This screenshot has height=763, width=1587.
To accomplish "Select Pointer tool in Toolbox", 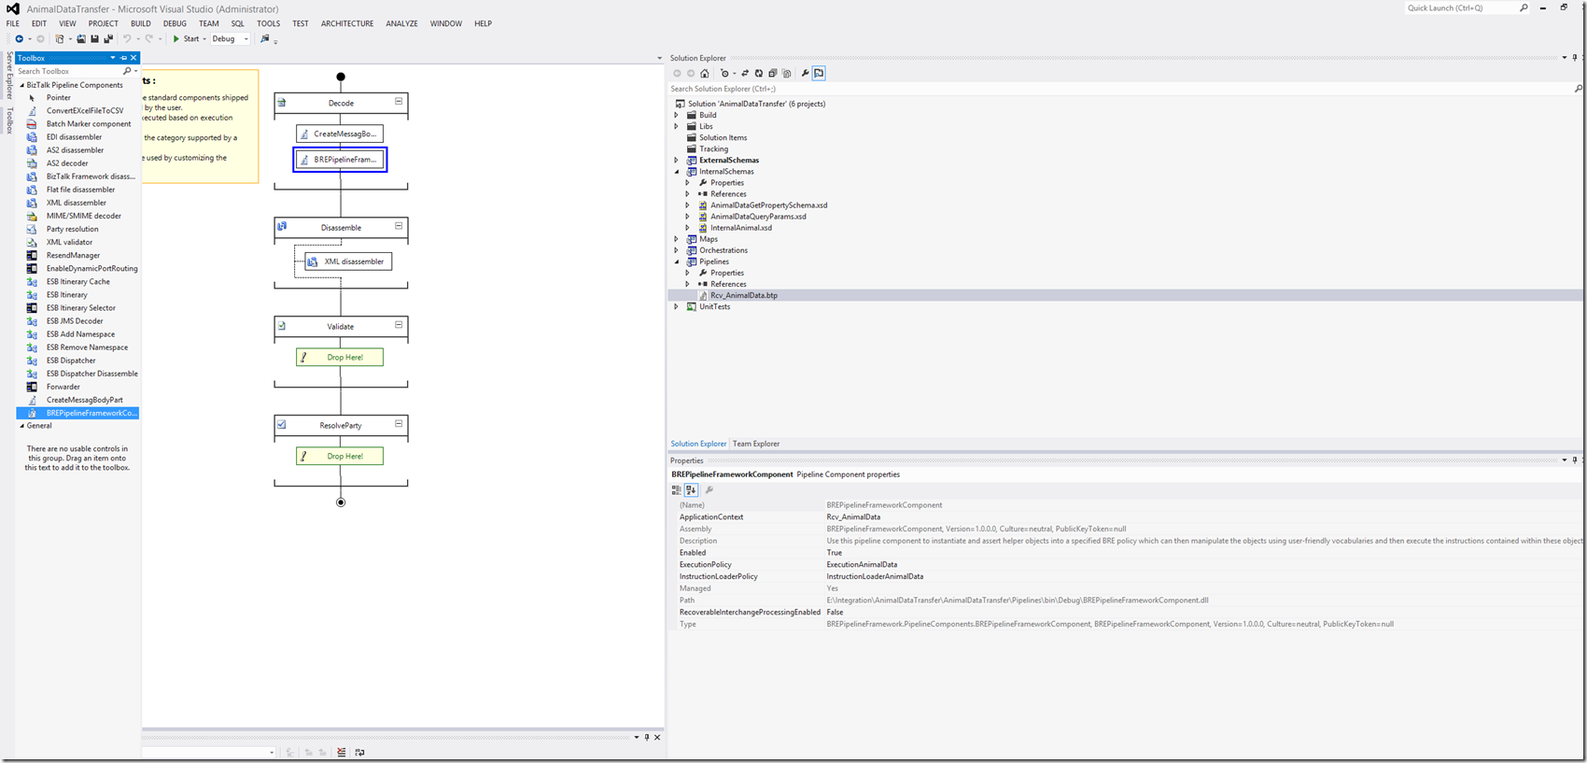I will click(x=58, y=97).
